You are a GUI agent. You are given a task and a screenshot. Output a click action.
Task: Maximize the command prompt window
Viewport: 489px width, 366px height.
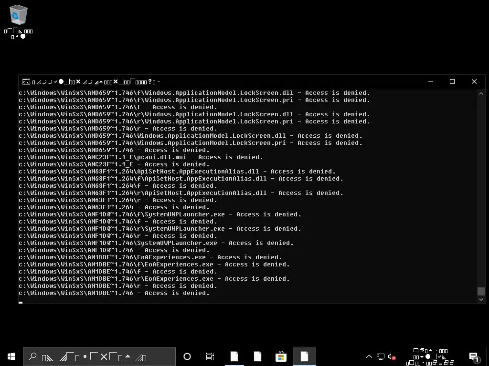(452, 81)
